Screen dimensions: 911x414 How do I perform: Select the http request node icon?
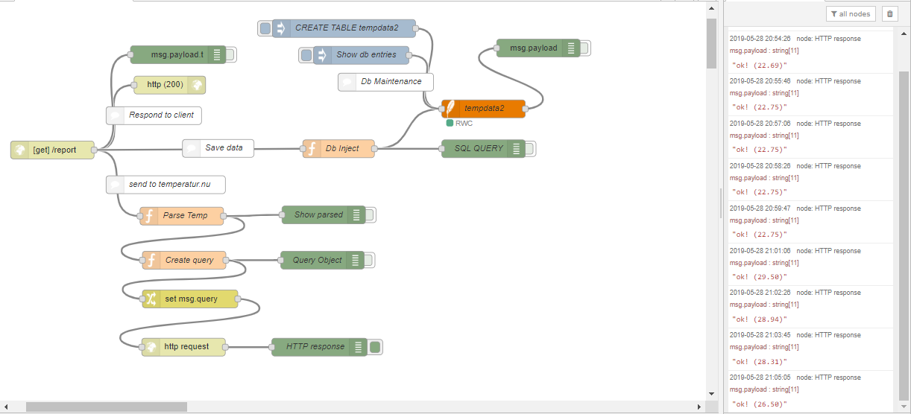click(x=151, y=346)
